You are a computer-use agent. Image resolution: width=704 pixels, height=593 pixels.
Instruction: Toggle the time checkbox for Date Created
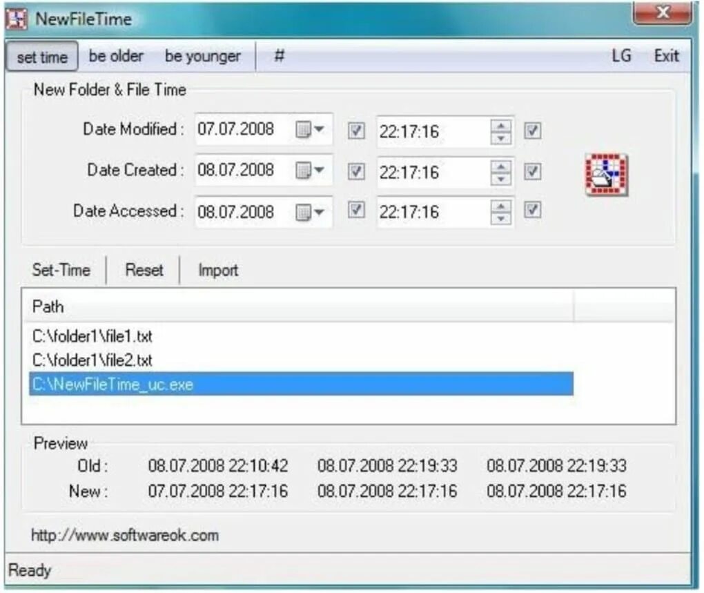tap(533, 171)
